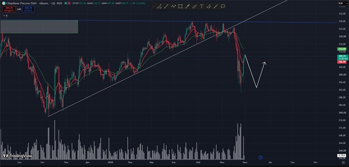Select the grey shaded rectangle zone

39,26
